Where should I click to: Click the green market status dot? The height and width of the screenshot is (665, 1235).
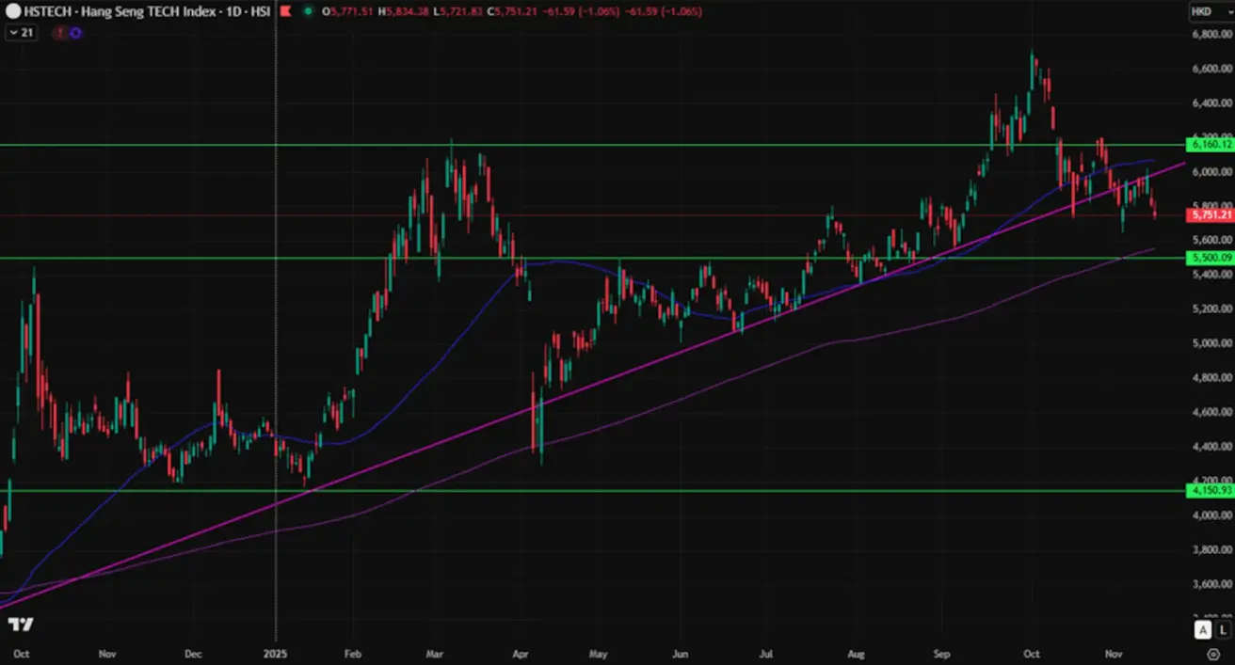[308, 11]
